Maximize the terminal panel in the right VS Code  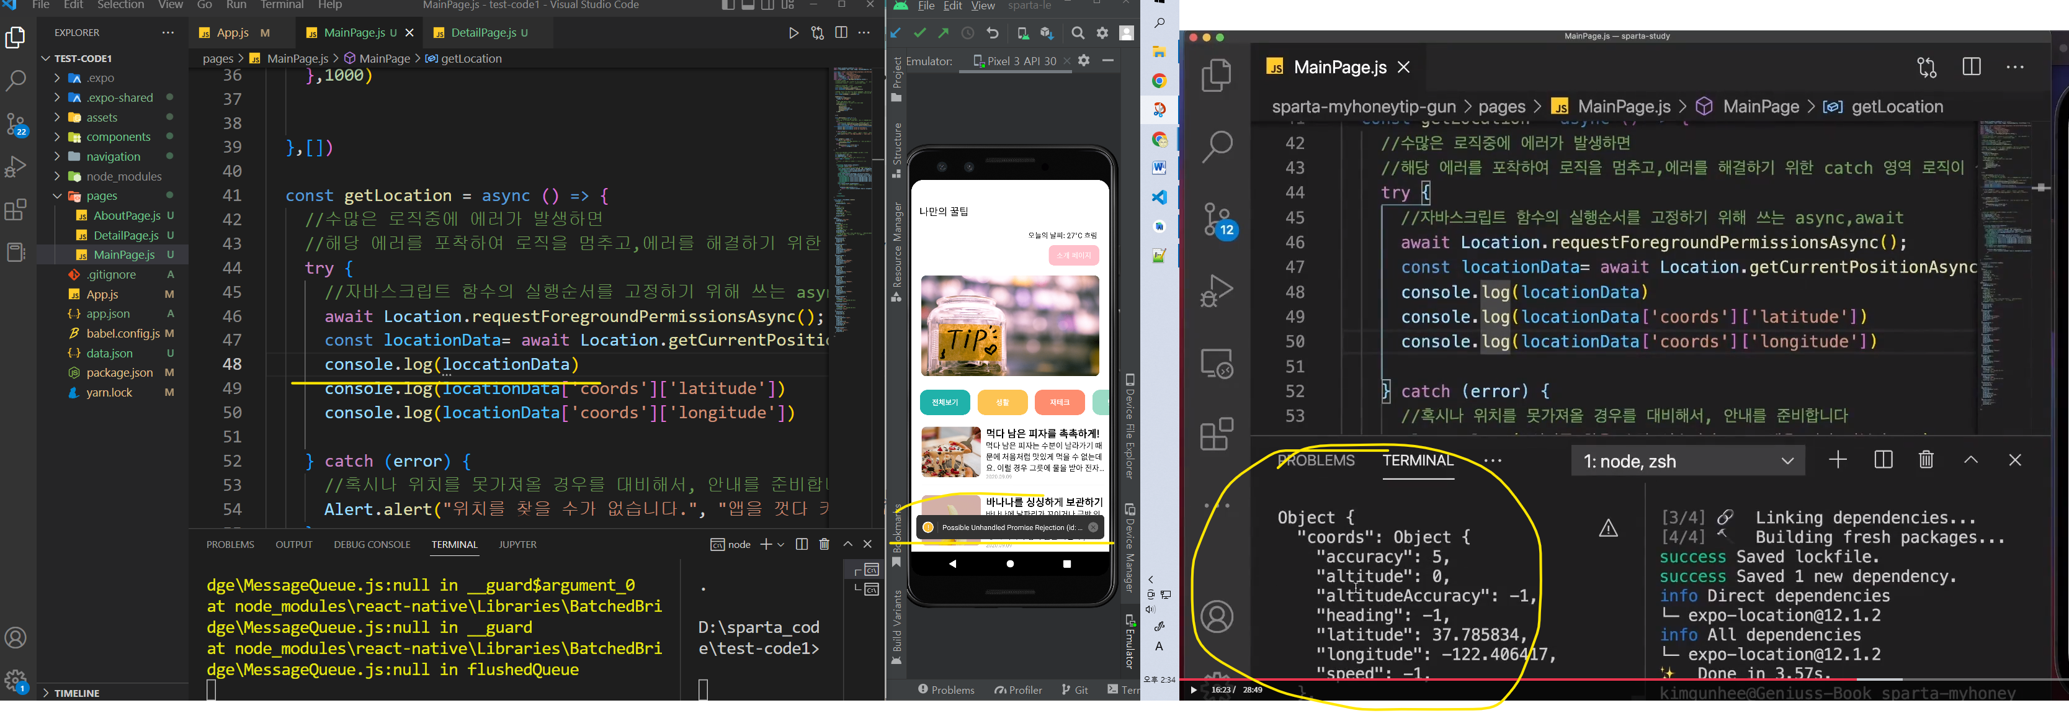(x=1971, y=460)
